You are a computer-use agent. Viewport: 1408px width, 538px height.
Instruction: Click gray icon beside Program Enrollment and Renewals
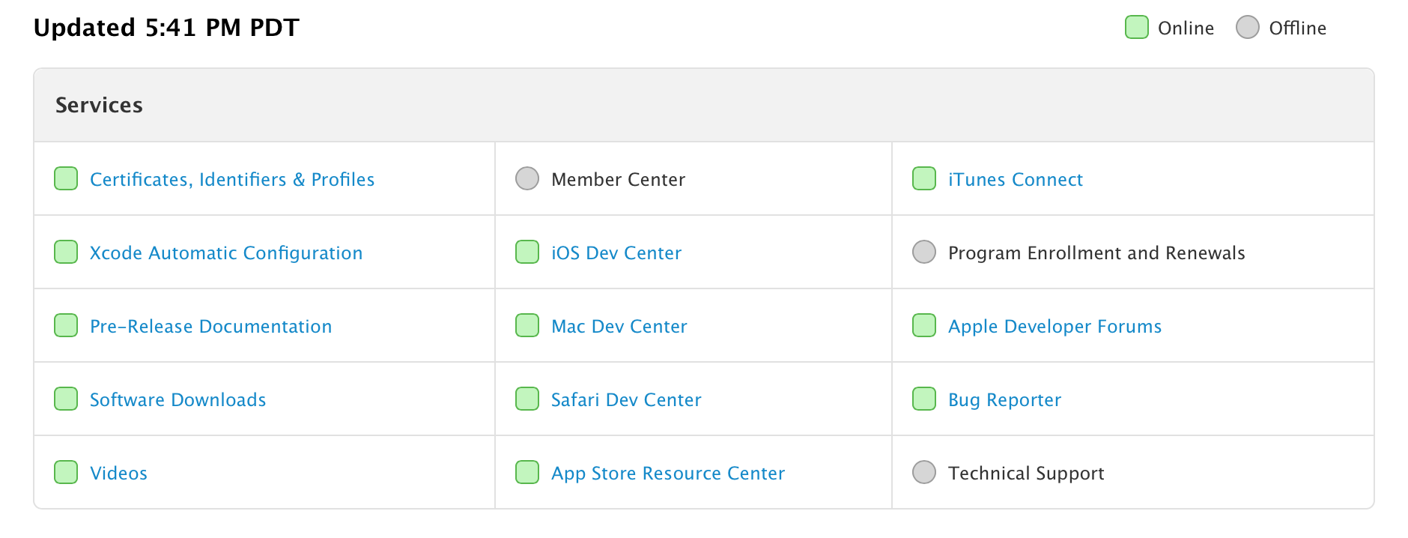coord(924,253)
